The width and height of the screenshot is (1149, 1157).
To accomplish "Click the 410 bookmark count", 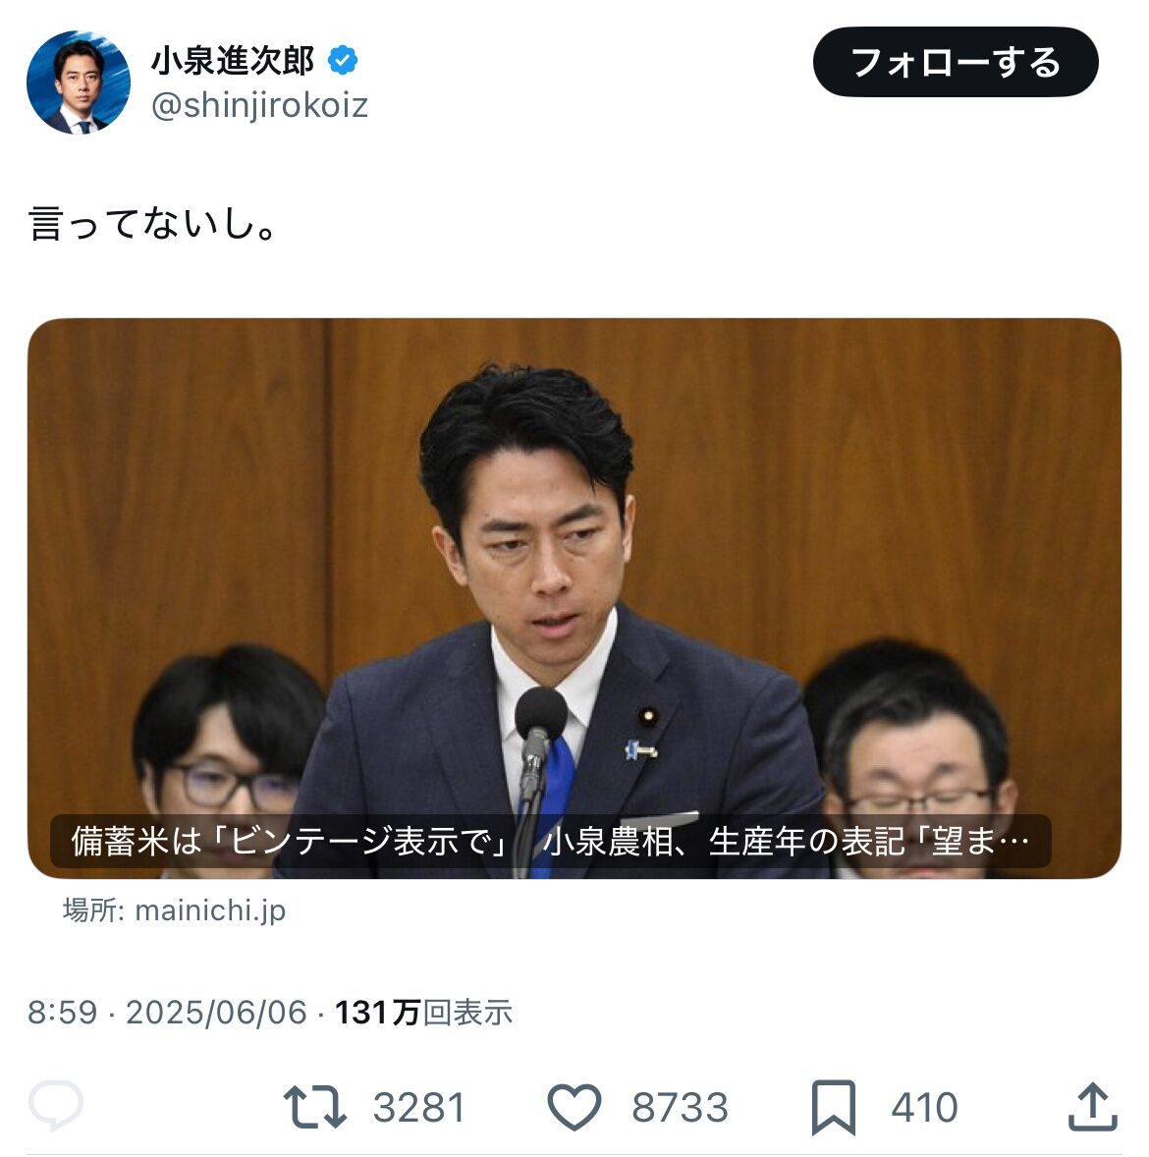I will click(925, 1108).
